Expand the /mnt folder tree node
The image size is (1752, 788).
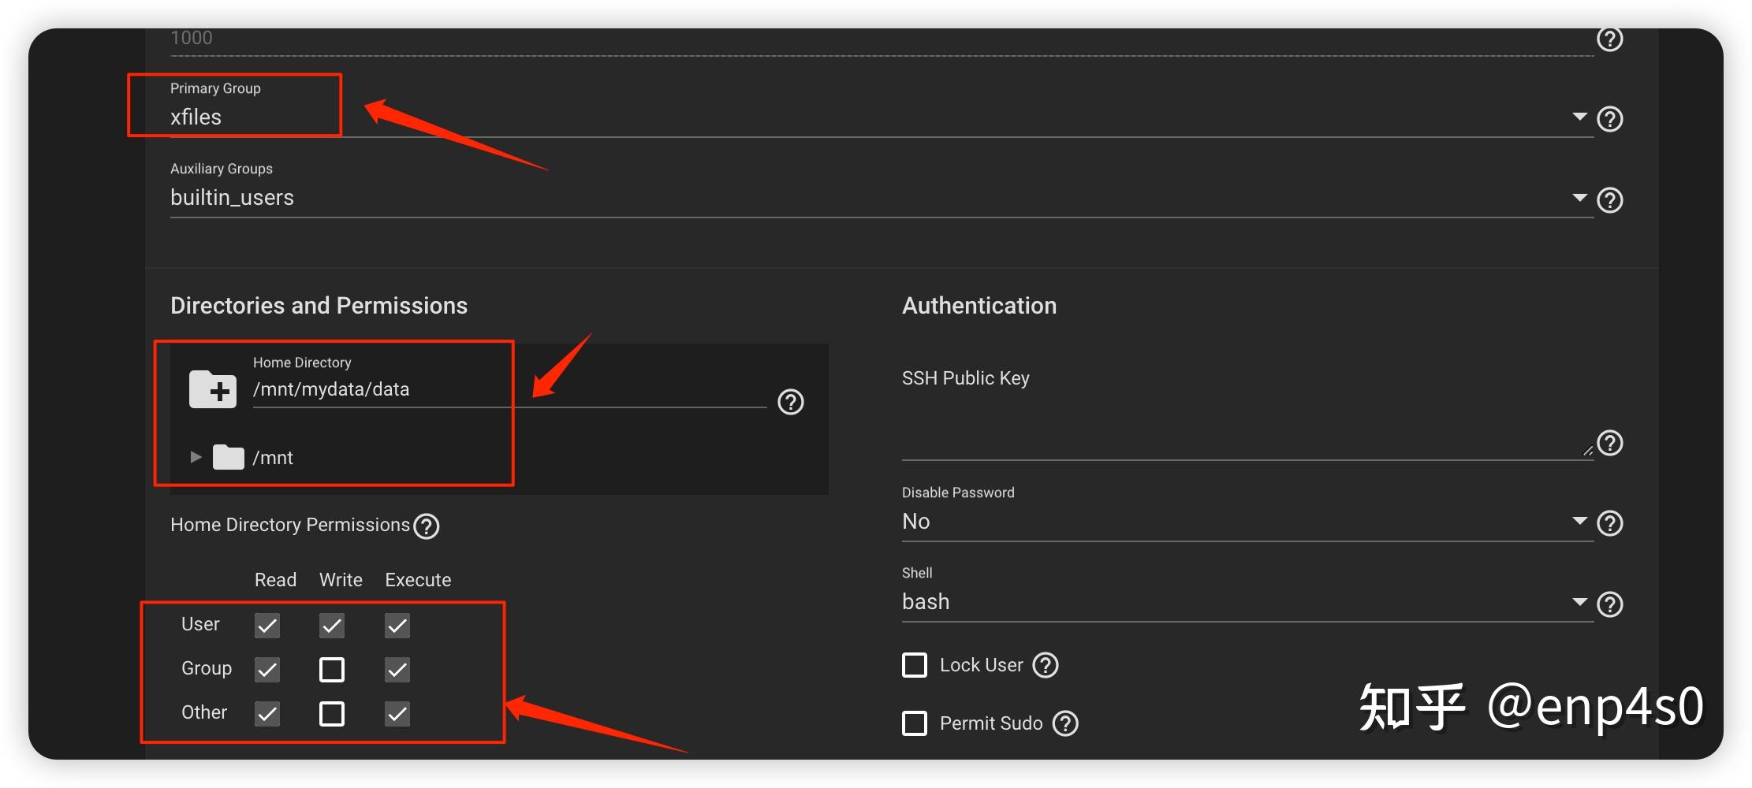click(196, 457)
